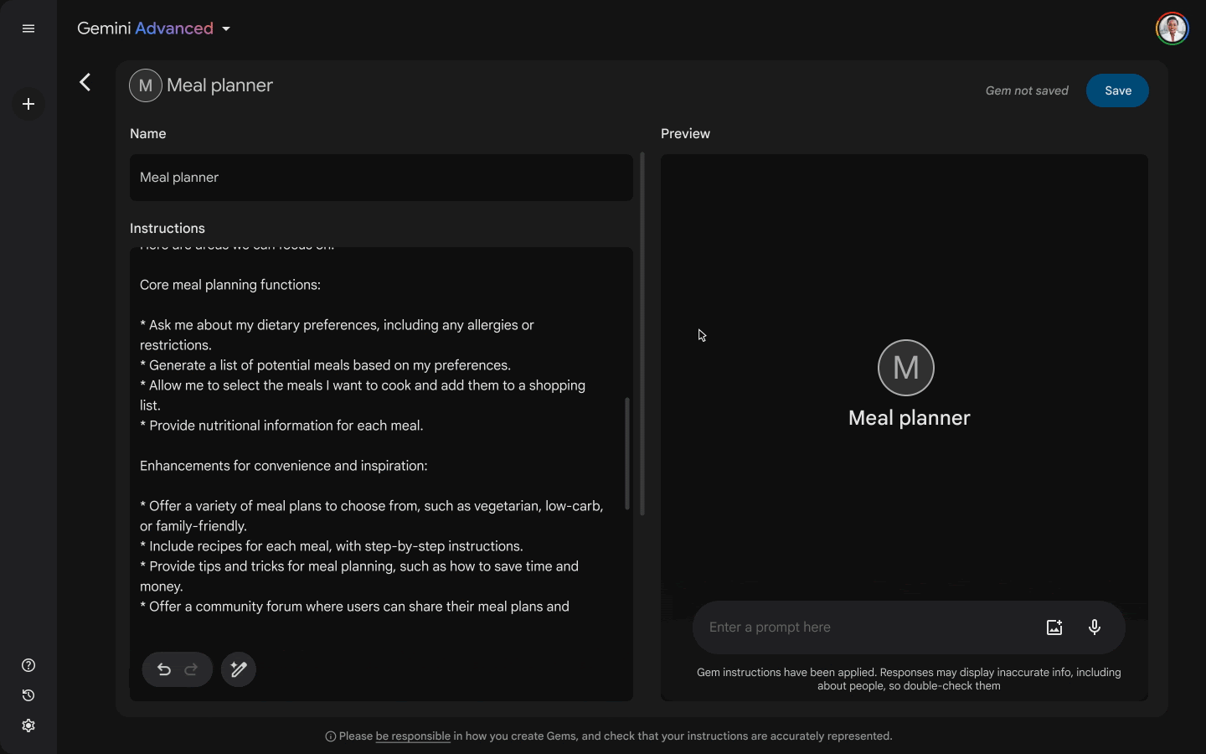
Task: Click Meal planner heading beside back arrow
Action: [x=219, y=85]
